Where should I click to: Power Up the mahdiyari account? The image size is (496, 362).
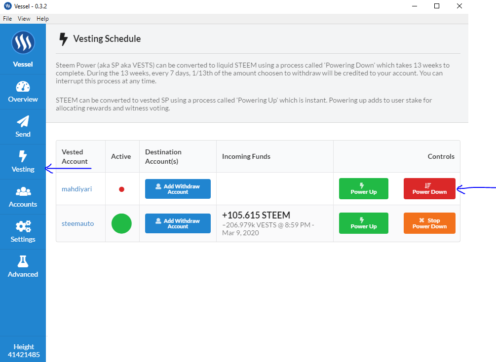363,189
